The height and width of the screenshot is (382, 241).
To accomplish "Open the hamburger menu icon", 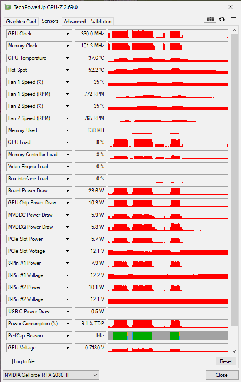I will pos(233,19).
